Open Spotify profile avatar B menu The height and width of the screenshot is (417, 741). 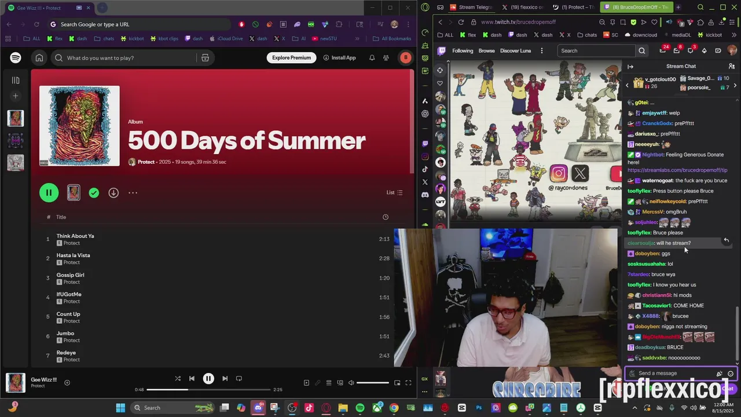406,58
